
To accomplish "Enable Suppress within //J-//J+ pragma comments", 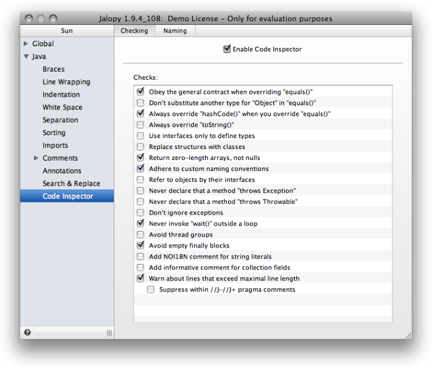I will tap(151, 290).
